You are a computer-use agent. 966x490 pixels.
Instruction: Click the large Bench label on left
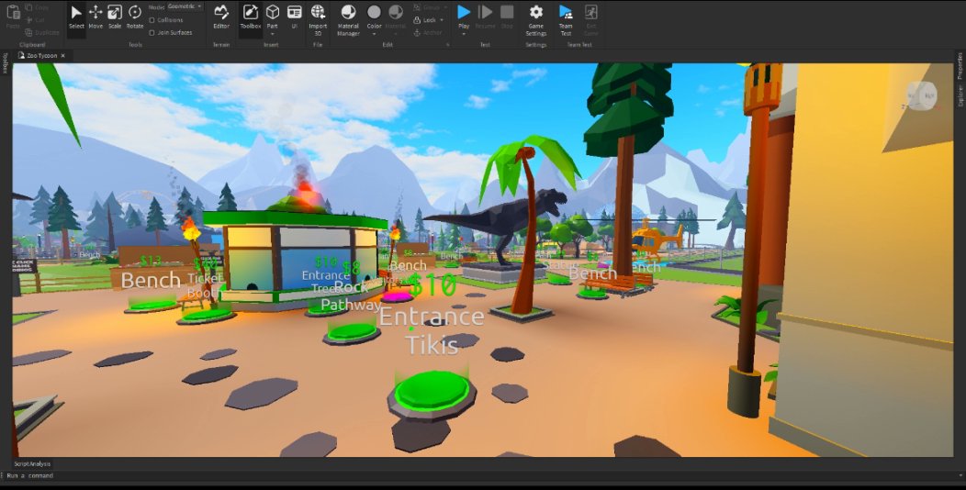pyautogui.click(x=151, y=281)
